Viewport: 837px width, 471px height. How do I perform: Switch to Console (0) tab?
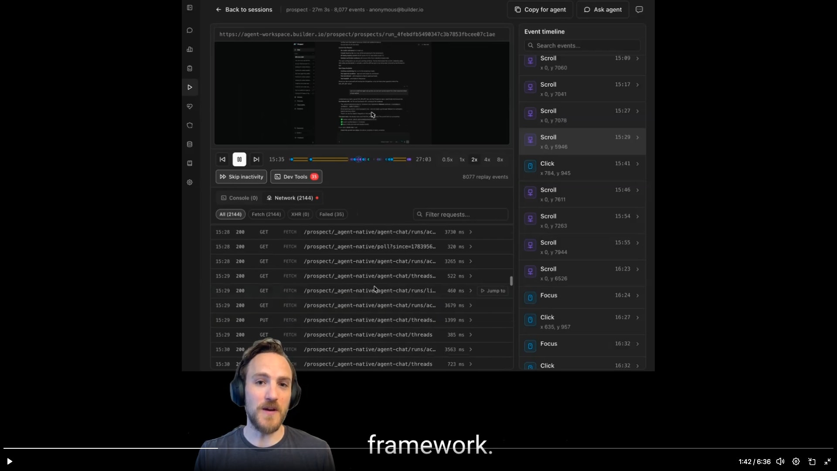239,198
